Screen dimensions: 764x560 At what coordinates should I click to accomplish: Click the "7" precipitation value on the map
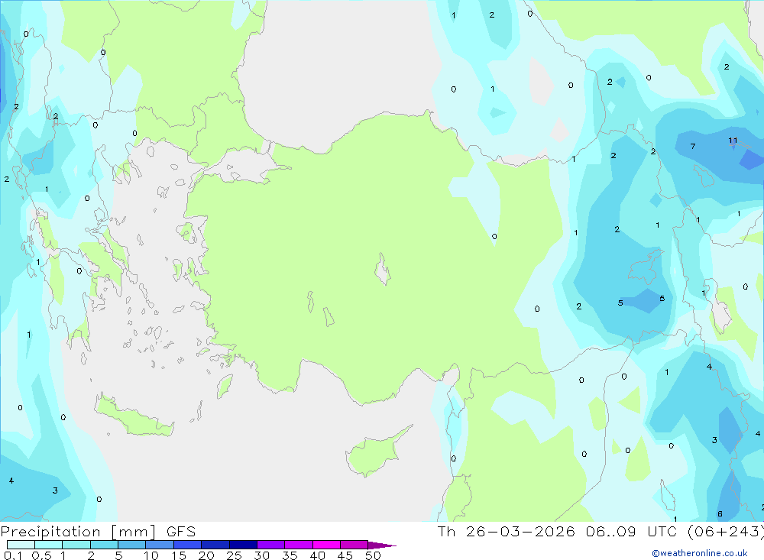(693, 146)
